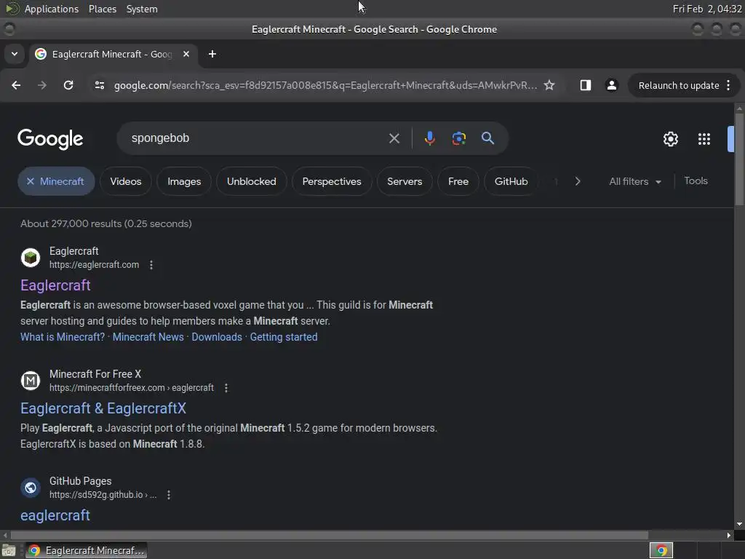Open the Downloads sitelink
This screenshot has width=745, height=559.
click(217, 337)
